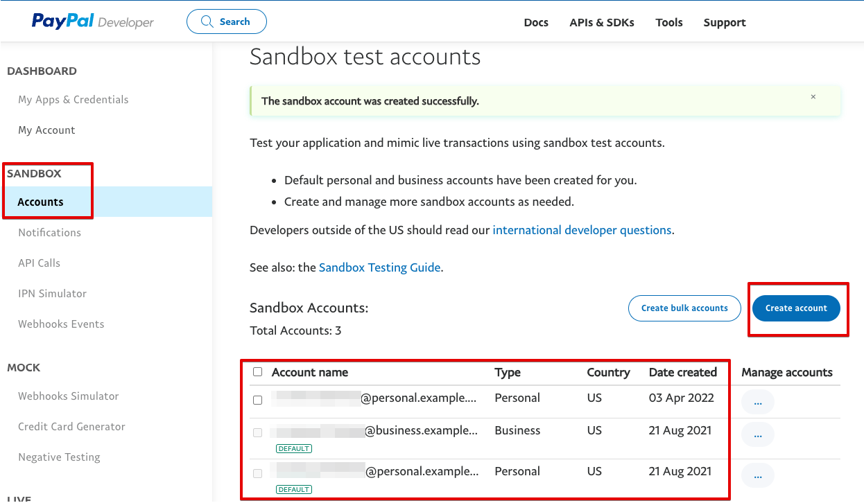Click the personal account email created 03 Apr 2022
864x503 pixels.
374,398
